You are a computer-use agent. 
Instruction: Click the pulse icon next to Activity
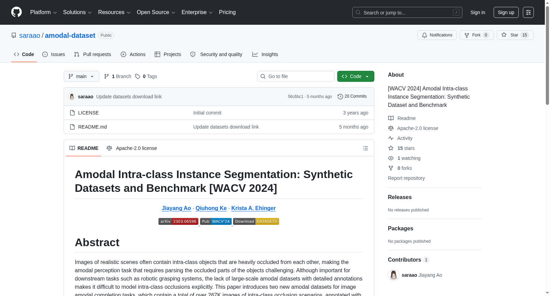click(x=391, y=138)
